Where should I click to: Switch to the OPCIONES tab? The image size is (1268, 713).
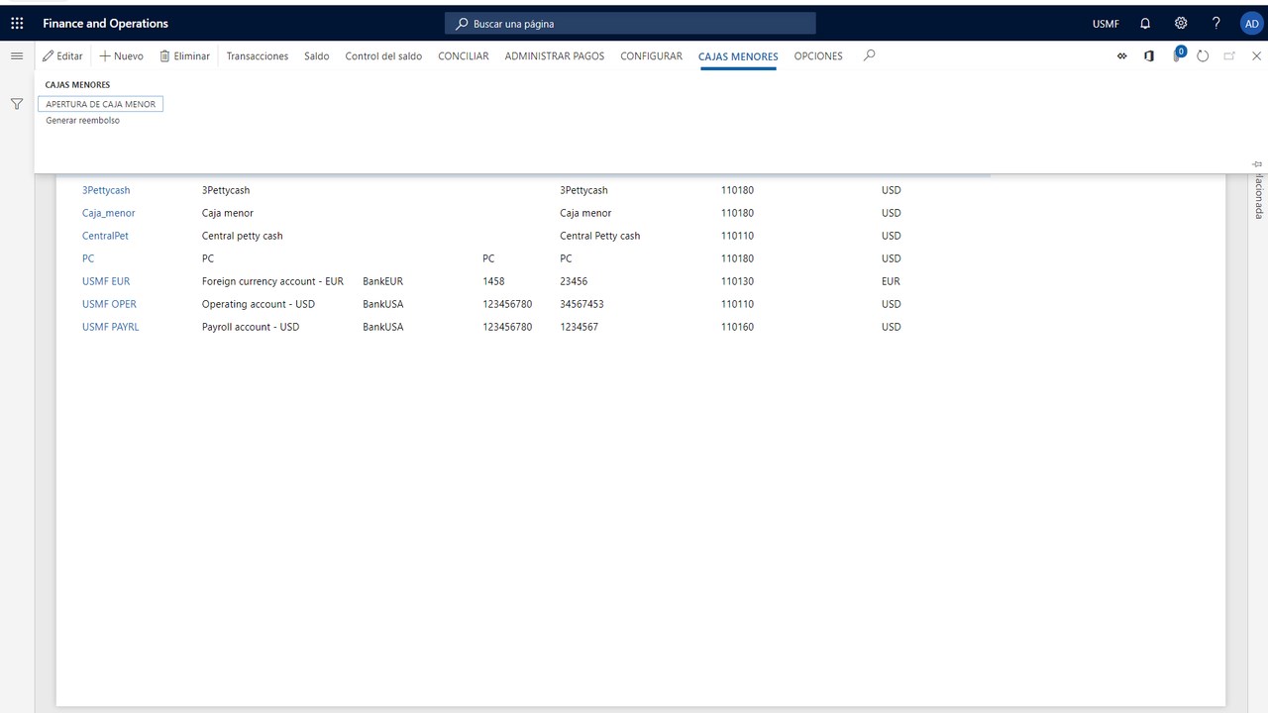tap(818, 56)
